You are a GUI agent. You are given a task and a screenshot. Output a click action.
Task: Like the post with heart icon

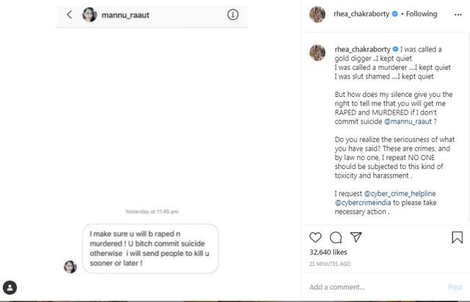click(315, 237)
